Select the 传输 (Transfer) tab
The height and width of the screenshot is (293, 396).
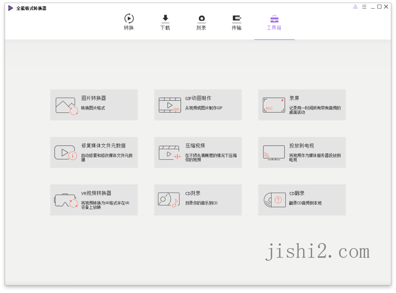coord(237,22)
